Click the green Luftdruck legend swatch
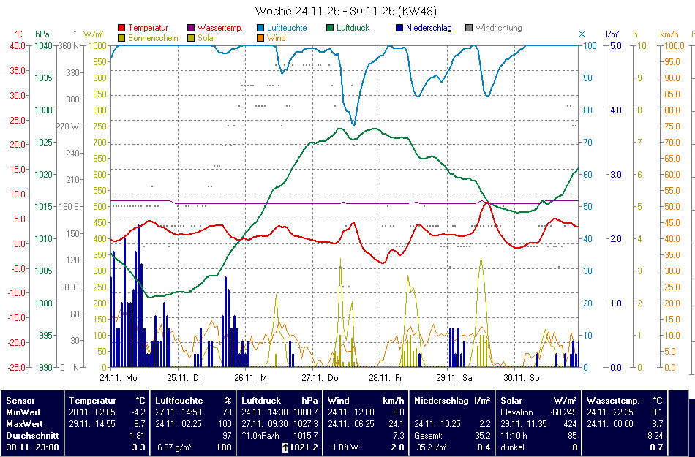The width and height of the screenshot is (695, 457). pos(331,29)
